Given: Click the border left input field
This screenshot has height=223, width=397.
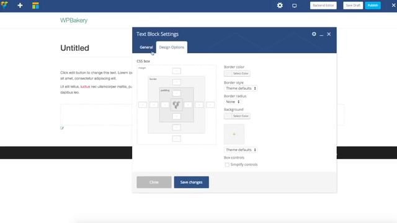Looking at the screenshot, I should click(x=154, y=105).
